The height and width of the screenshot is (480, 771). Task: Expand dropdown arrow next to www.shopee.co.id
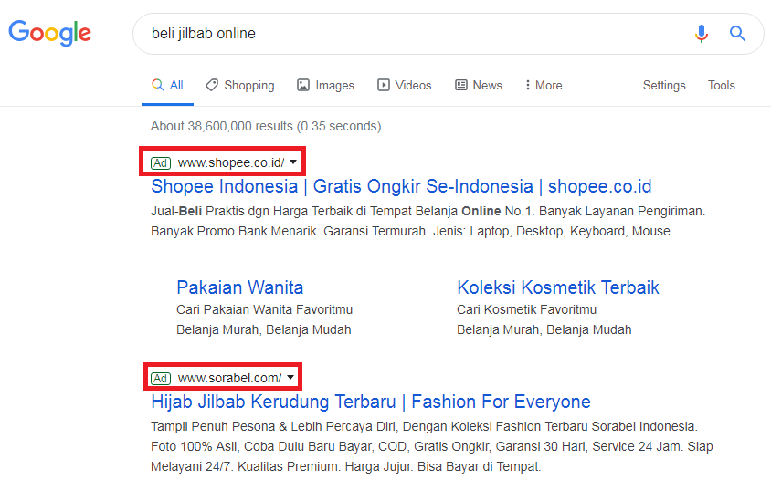(292, 163)
